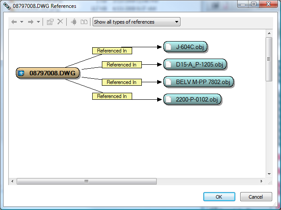Click the side-by-side pages toolbar icon
Screen dimensions: 281x210
click(x=84, y=22)
